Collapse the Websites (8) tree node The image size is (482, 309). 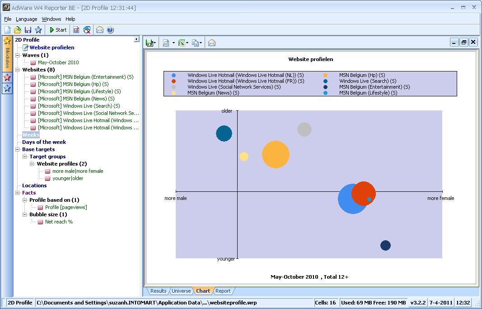18,70
